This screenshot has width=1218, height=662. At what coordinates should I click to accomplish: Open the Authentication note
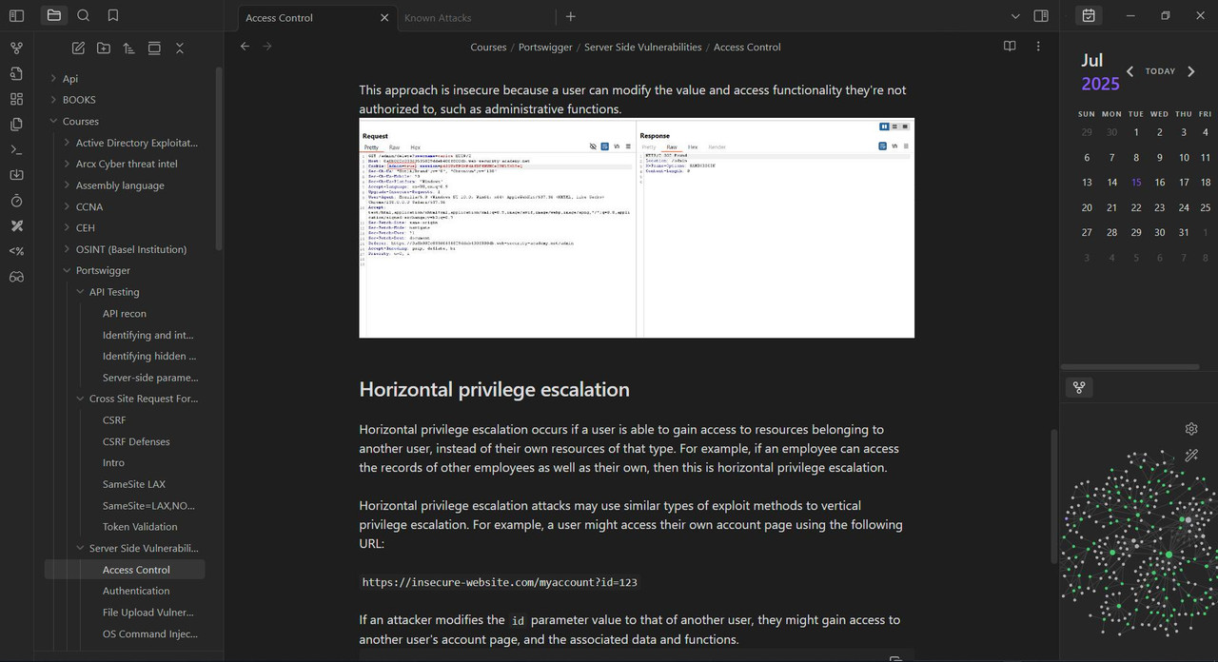pos(136,591)
